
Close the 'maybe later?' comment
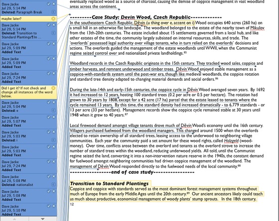pos(53,18)
